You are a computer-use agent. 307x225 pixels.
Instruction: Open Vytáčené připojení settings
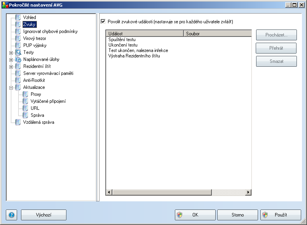(48, 101)
